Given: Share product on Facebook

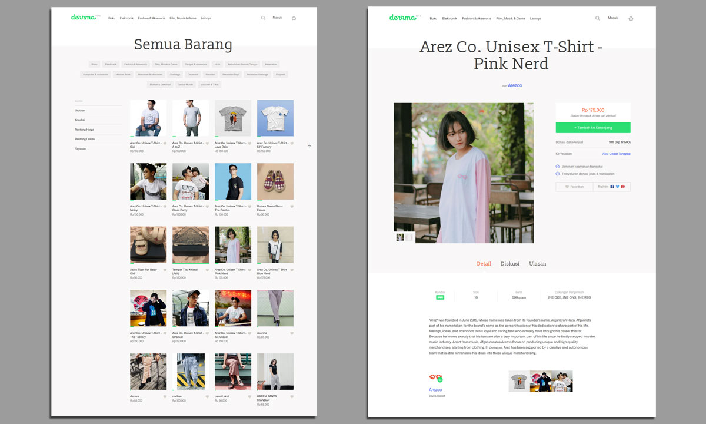Looking at the screenshot, I should pyautogui.click(x=612, y=187).
